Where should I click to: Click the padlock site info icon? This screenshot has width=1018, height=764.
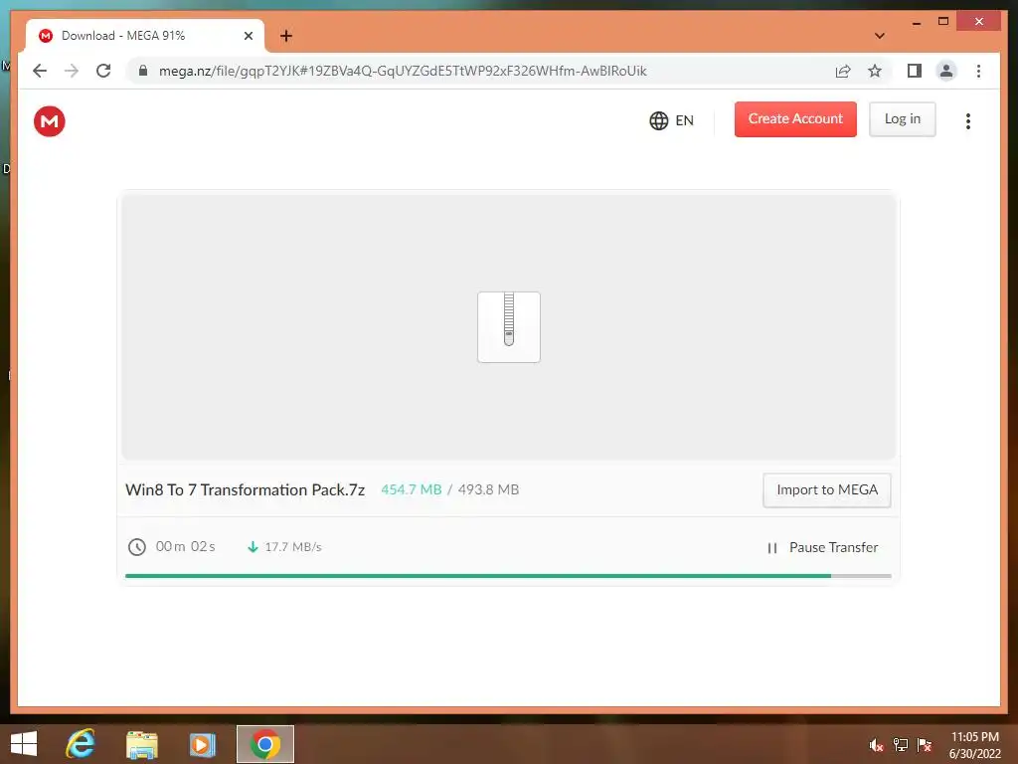(143, 71)
